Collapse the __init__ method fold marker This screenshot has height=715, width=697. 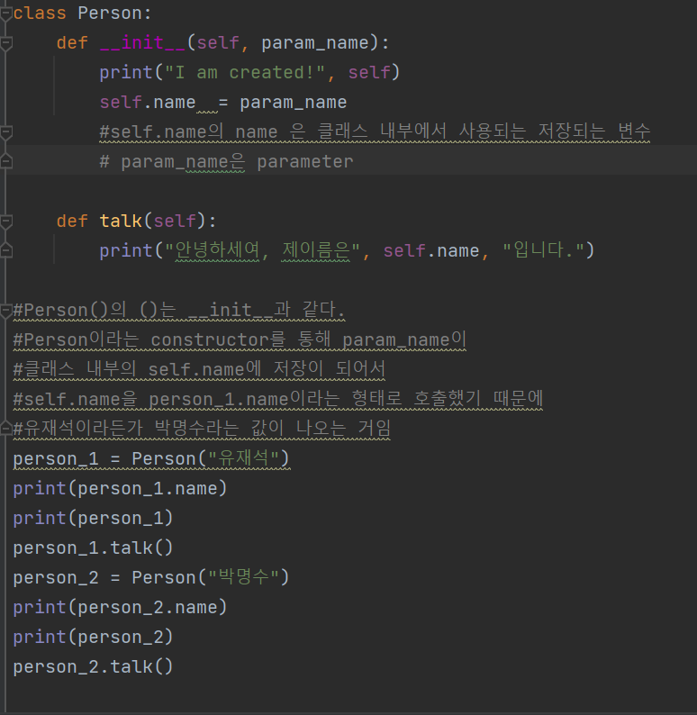coord(6,44)
